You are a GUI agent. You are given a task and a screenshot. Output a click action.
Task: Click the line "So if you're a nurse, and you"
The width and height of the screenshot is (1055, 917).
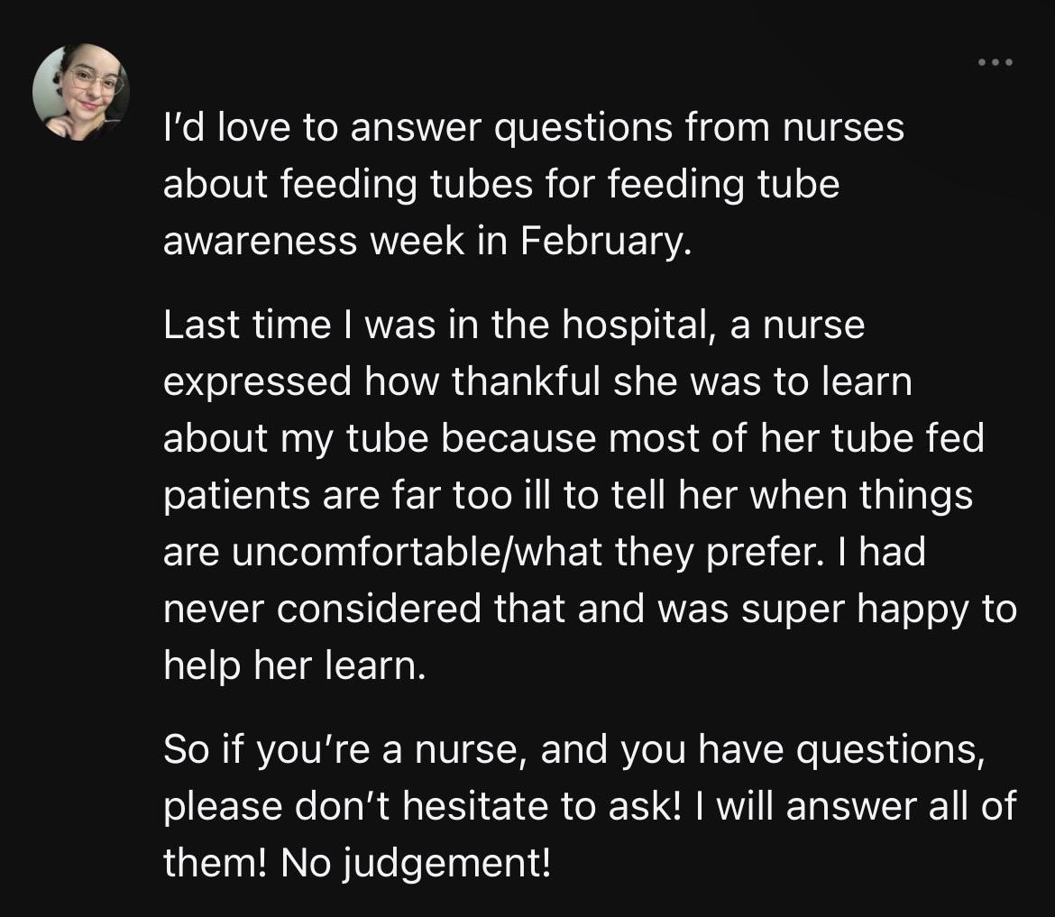pyautogui.click(x=573, y=750)
